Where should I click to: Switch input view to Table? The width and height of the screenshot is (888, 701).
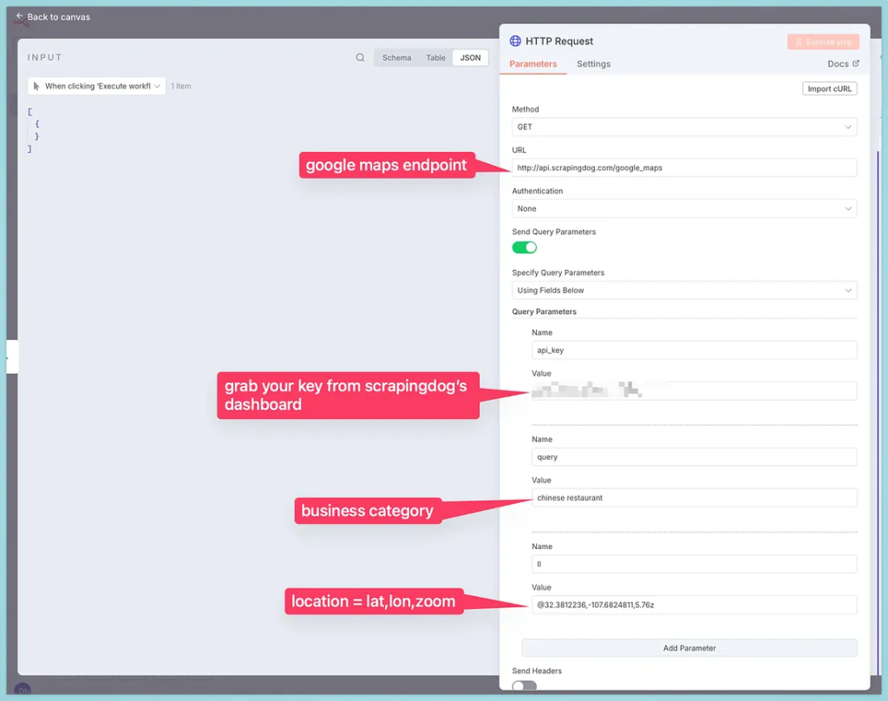click(x=435, y=58)
